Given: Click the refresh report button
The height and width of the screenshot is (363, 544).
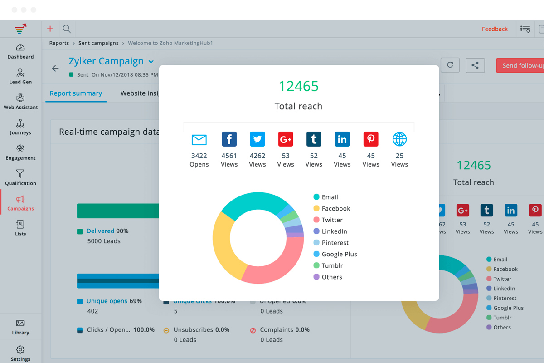Looking at the screenshot, I should (450, 65).
